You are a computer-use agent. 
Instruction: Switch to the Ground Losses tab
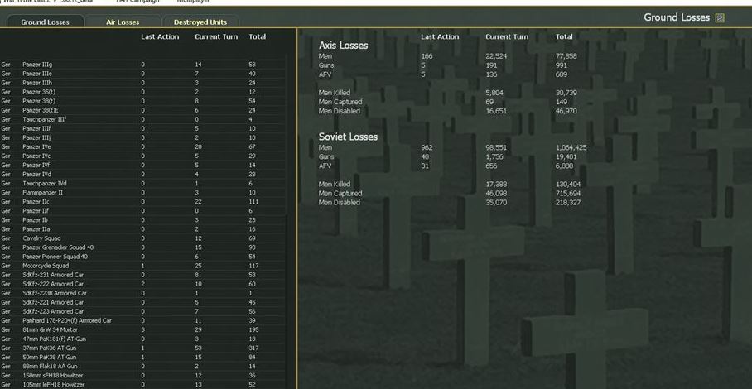click(45, 22)
